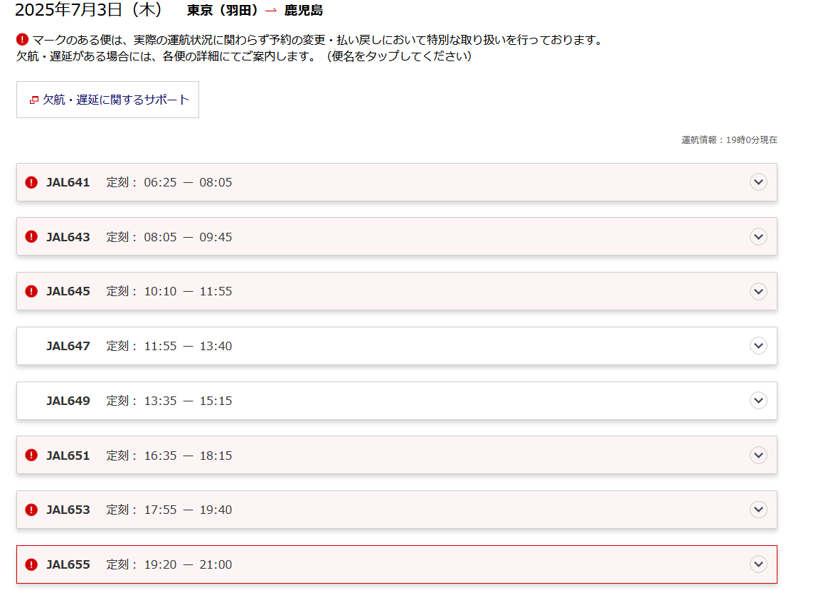Viewport: 818px width, 605px height.
Task: Tap the flight name JAL653
Action: pyautogui.click(x=68, y=510)
